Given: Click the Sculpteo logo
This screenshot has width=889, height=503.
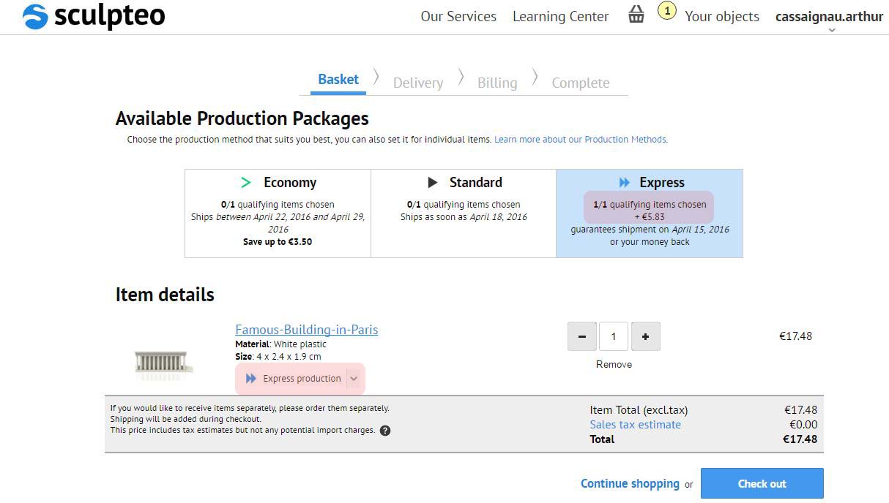Looking at the screenshot, I should 94,16.
